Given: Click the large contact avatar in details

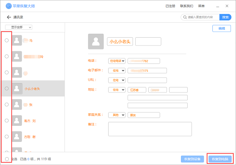Looking at the screenshot, I should [x=96, y=41].
